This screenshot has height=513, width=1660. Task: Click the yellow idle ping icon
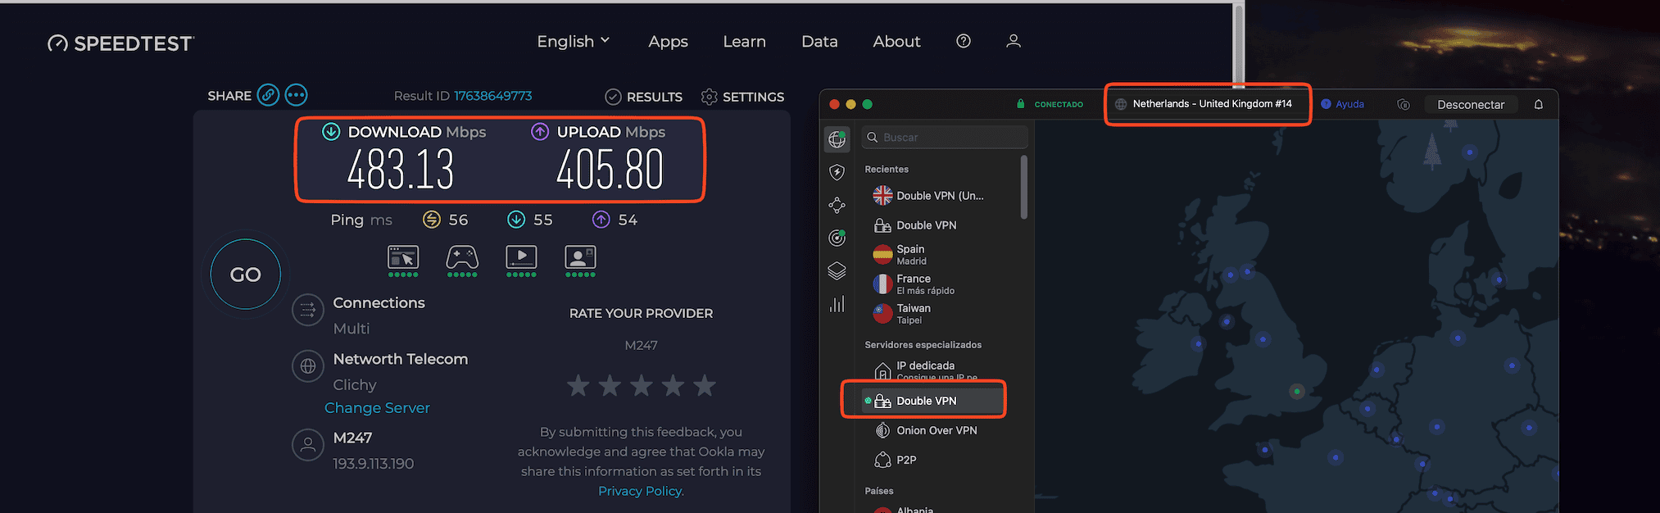click(x=432, y=220)
